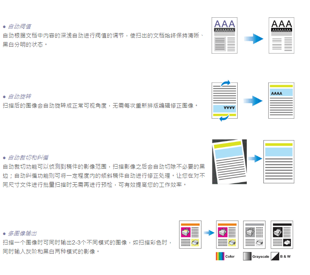Click the 自动阀值 heading
The width and height of the screenshot is (310, 275).
click(x=19, y=26)
